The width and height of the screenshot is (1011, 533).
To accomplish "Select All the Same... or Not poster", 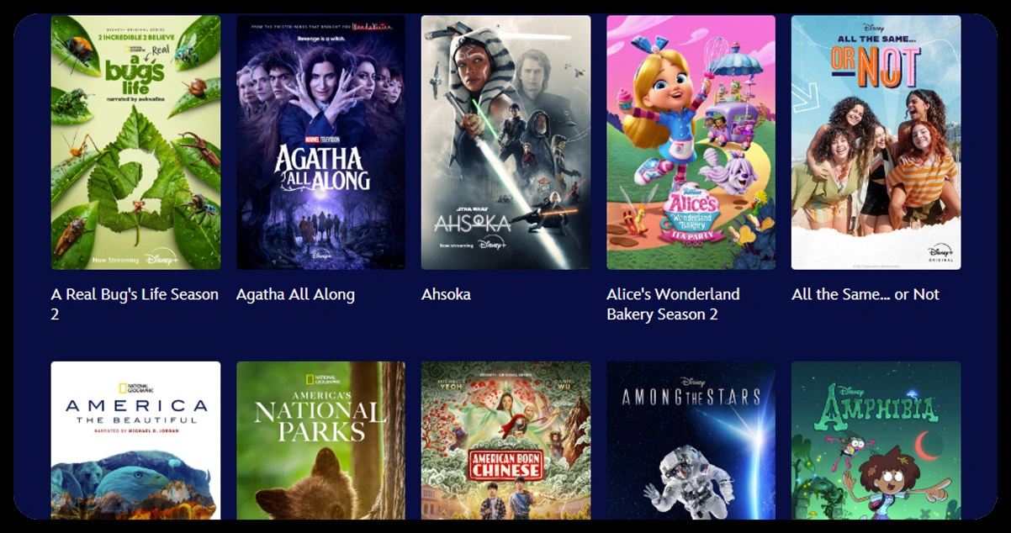I will (x=876, y=142).
